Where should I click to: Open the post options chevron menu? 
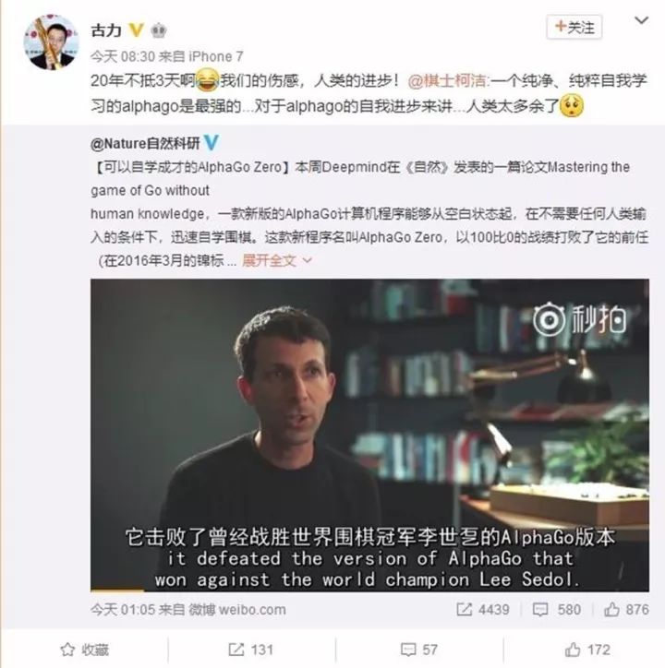[x=641, y=20]
